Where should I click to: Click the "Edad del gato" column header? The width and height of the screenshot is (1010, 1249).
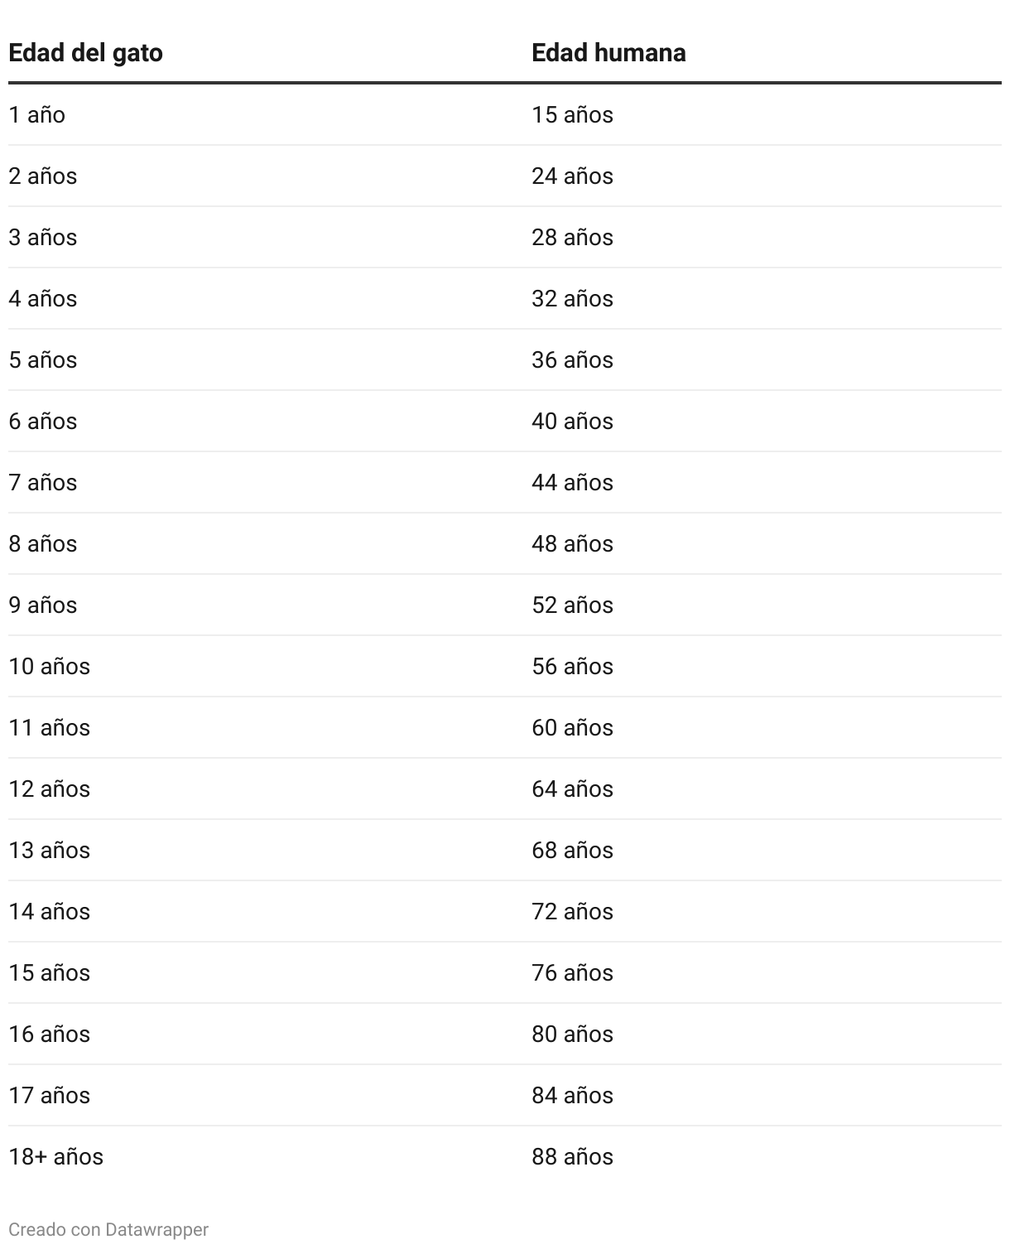(x=85, y=53)
